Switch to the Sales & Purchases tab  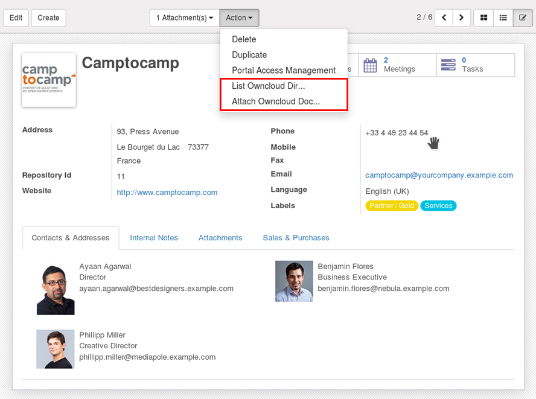pos(296,238)
